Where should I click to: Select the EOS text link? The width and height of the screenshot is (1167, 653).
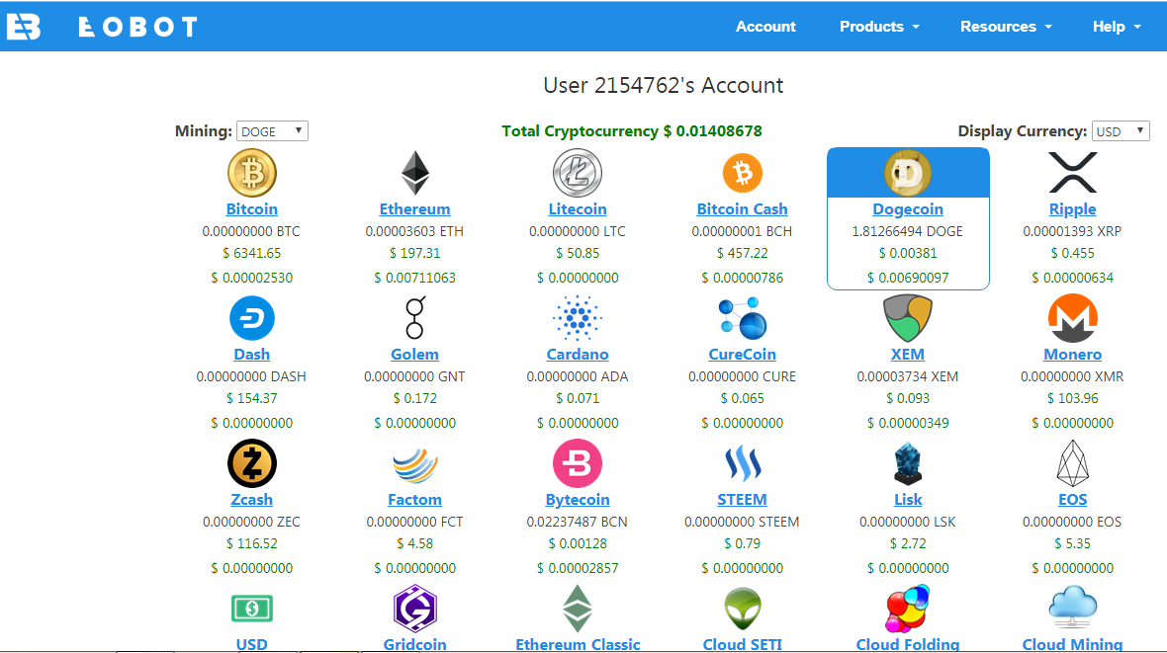pos(1072,499)
